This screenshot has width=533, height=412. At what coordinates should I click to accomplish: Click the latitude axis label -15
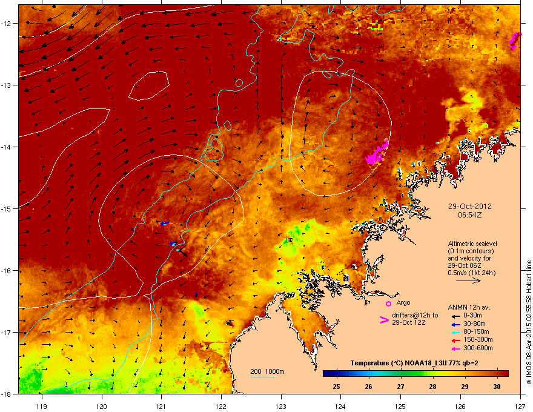[x=7, y=208]
